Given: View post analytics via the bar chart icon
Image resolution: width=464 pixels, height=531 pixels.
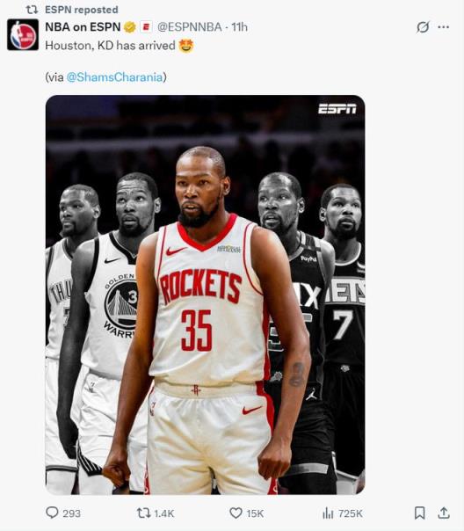Looking at the screenshot, I should 328,513.
